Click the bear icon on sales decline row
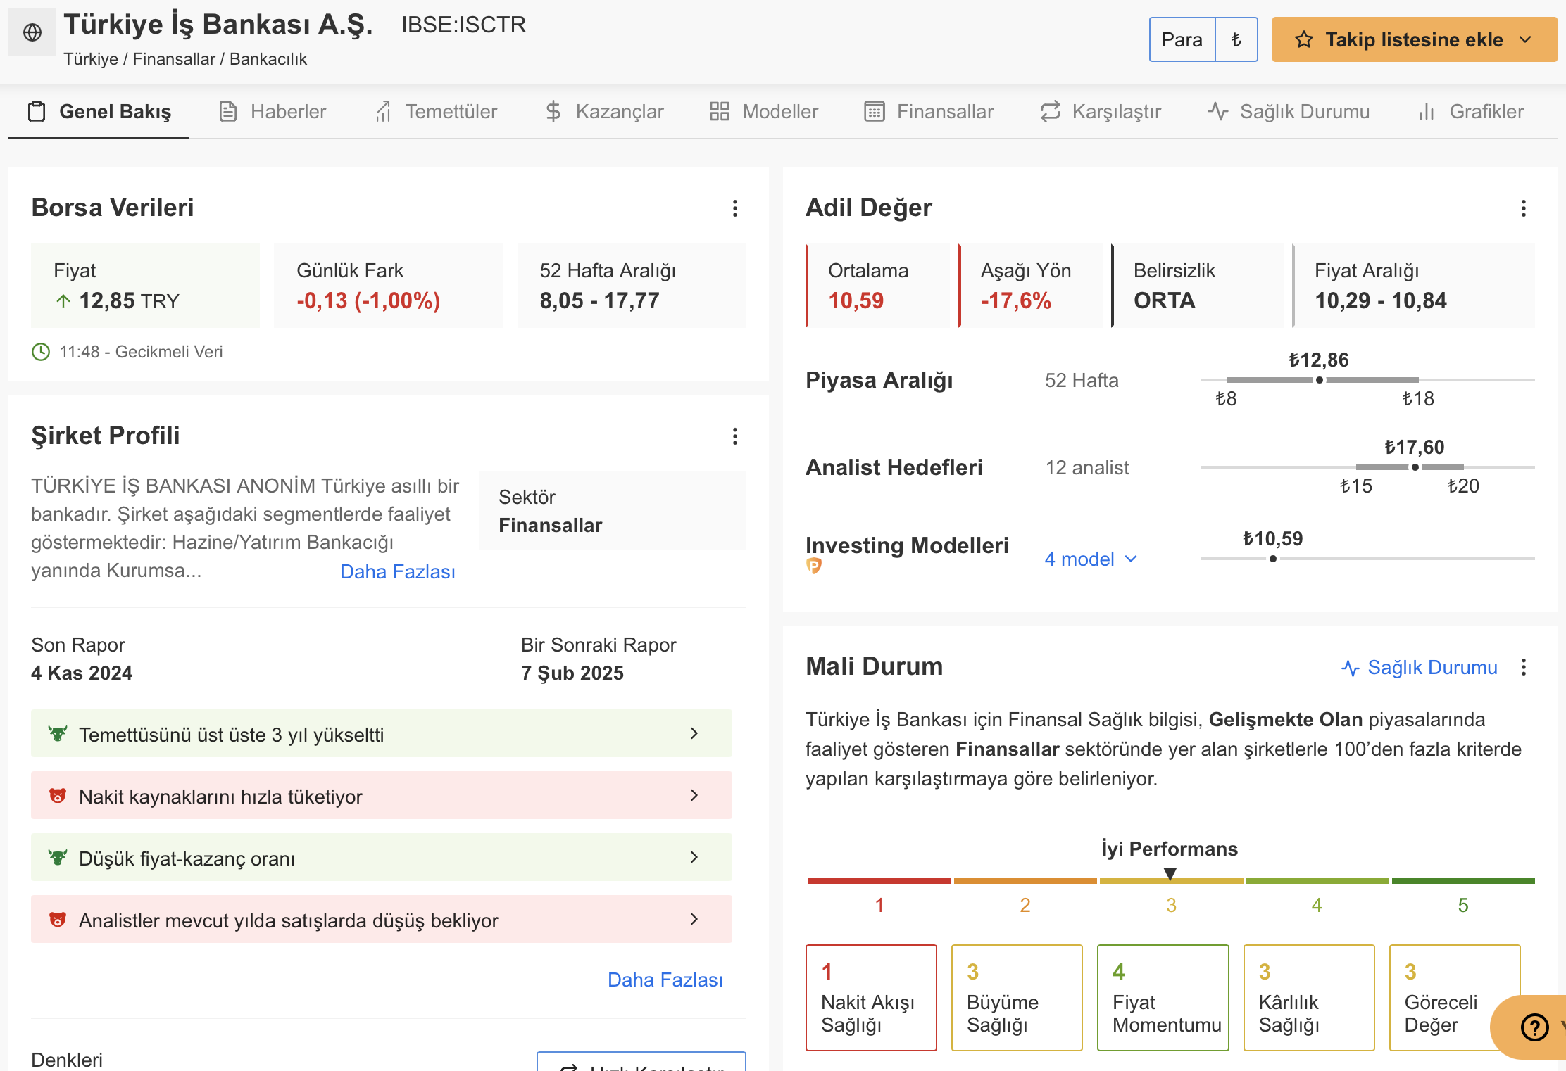The width and height of the screenshot is (1566, 1071). point(58,920)
